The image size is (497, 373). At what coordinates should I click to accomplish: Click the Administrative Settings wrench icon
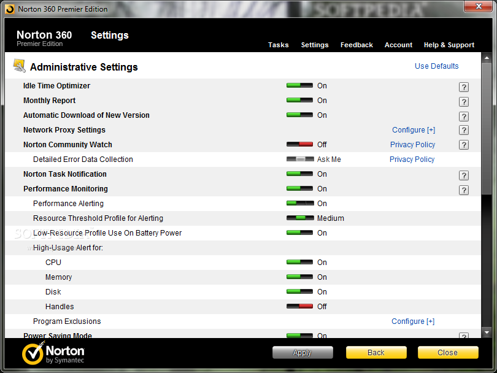[x=20, y=66]
